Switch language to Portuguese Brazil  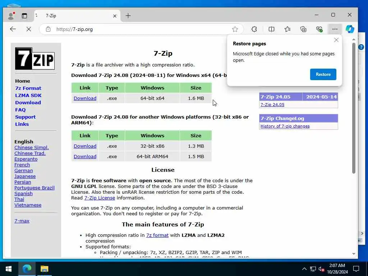[x=34, y=188]
